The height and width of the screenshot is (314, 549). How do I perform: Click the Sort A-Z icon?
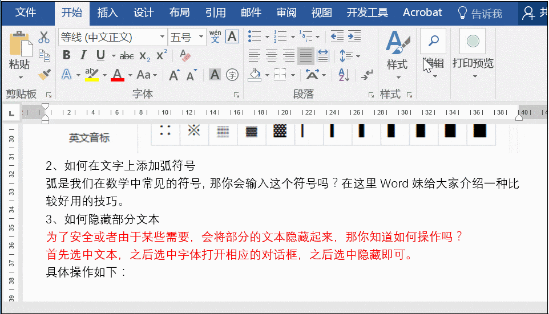344,75
